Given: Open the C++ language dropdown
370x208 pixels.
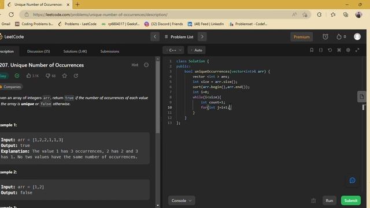Looking at the screenshot, I should click(173, 50).
